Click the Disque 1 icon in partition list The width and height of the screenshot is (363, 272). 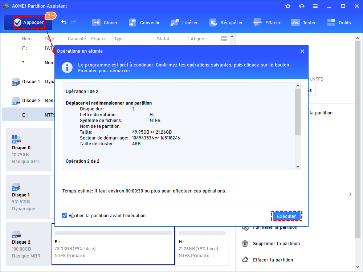(x=16, y=82)
